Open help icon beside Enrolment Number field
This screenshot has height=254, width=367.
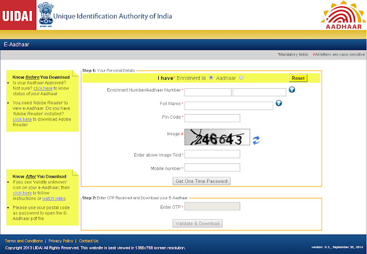tap(292, 89)
